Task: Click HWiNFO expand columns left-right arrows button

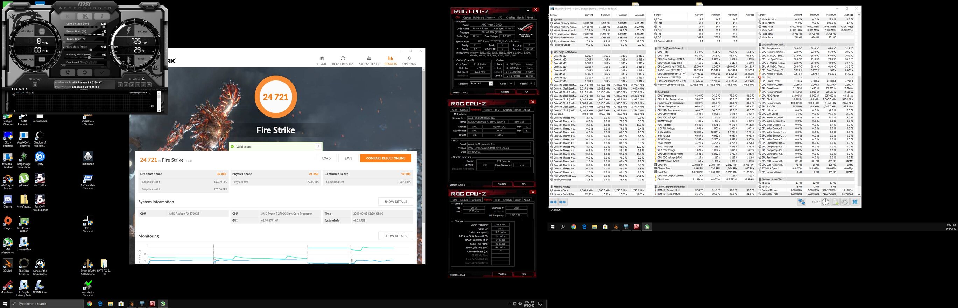Action: [x=554, y=202]
